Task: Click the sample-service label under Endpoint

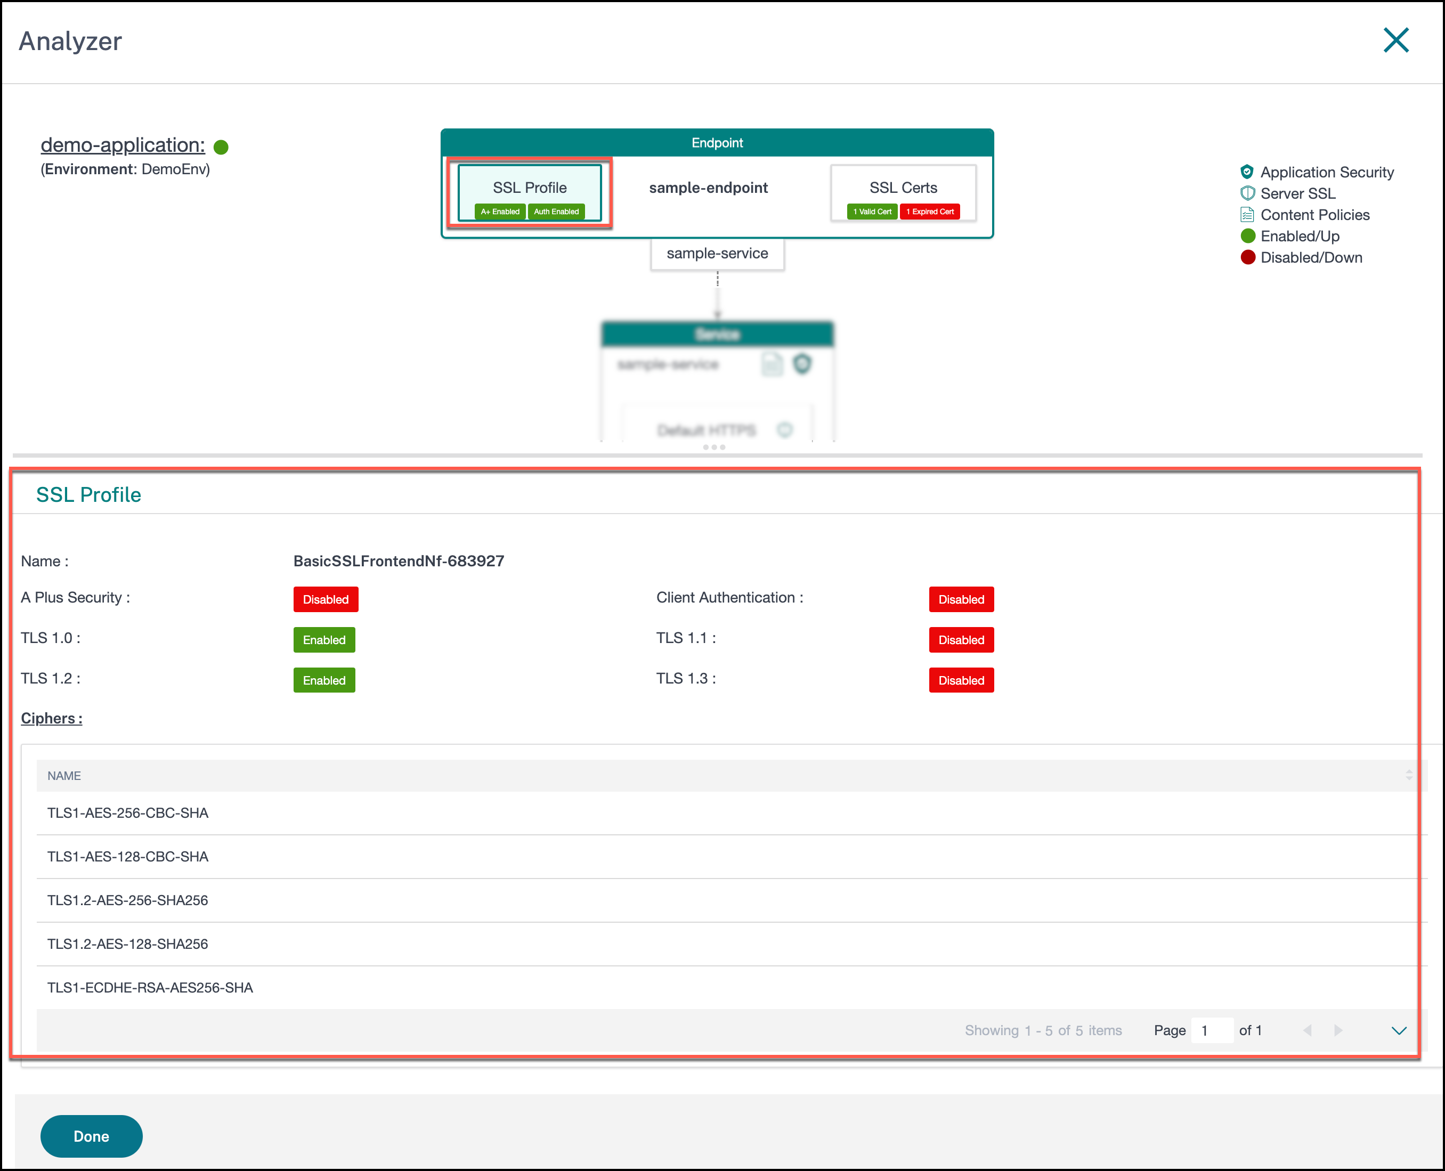Action: point(717,254)
